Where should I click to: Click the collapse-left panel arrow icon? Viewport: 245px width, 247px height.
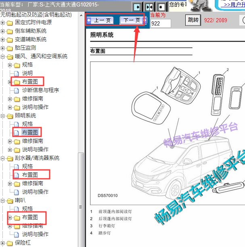161,7
